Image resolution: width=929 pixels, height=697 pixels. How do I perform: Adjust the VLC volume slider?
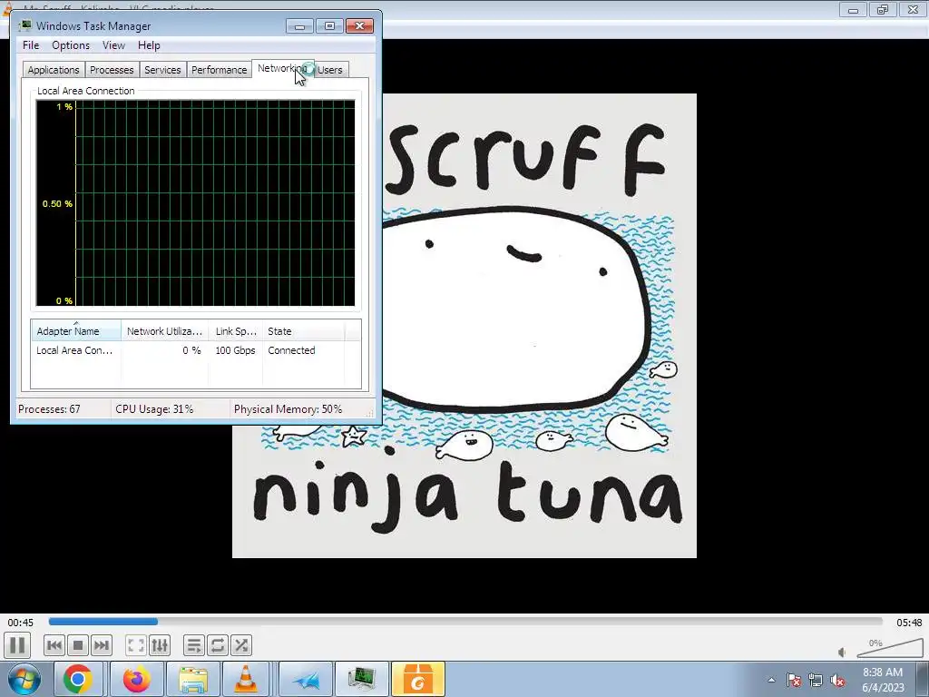(889, 648)
